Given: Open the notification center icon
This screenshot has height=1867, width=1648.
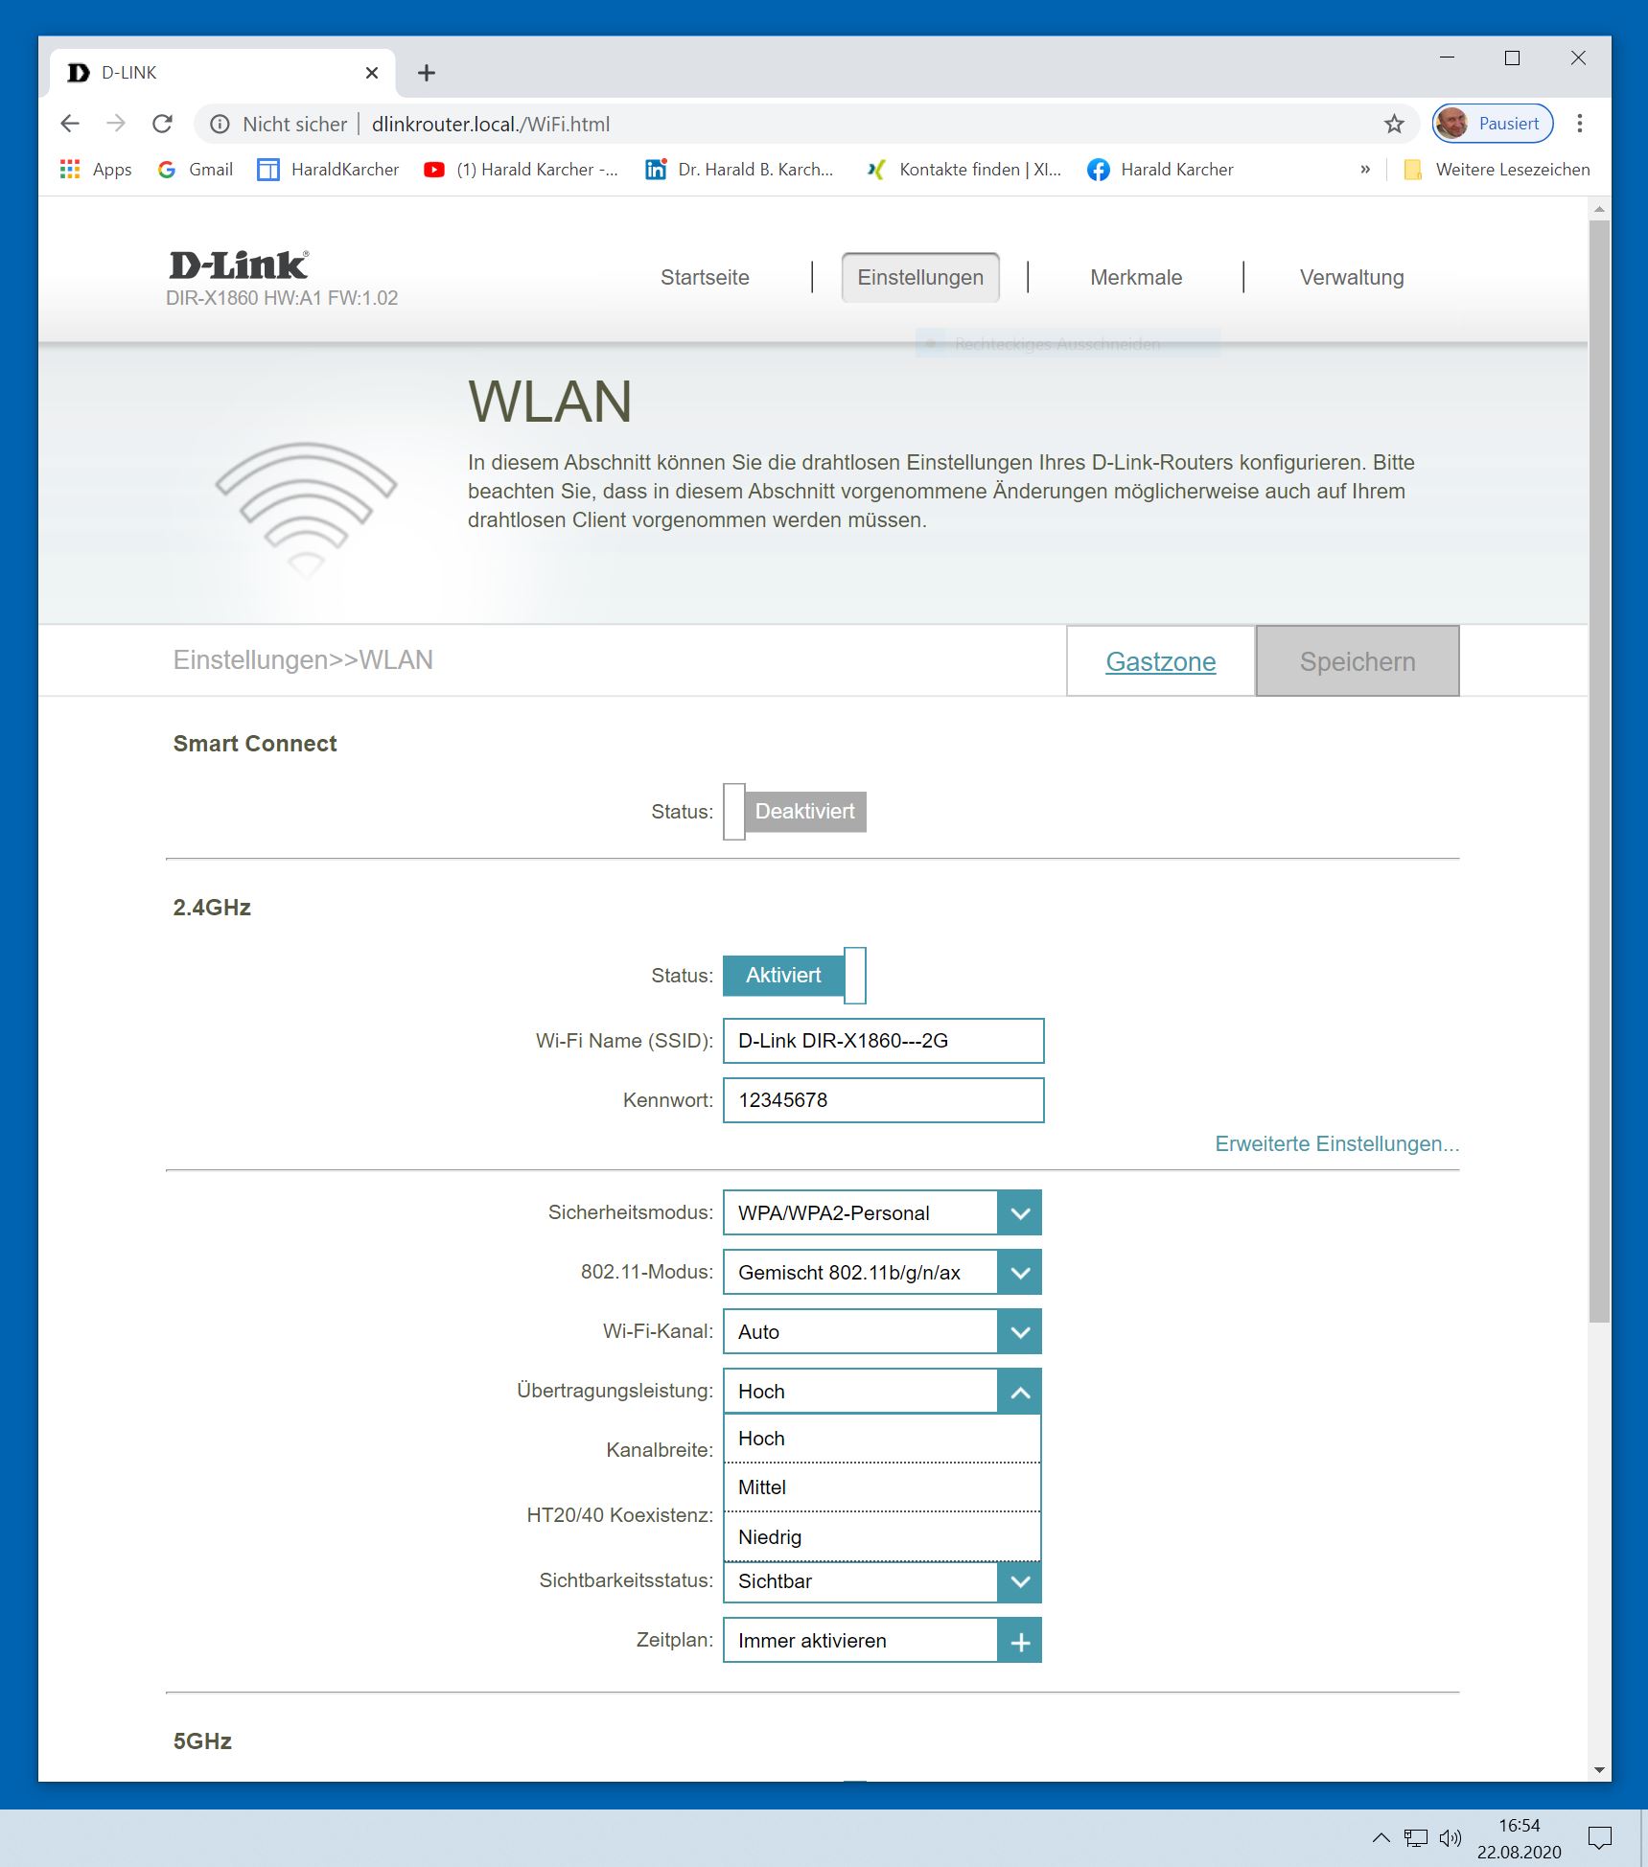Looking at the screenshot, I should [x=1599, y=1837].
